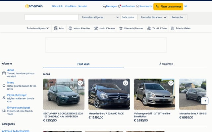Favorite the Mercedes-Benz A 220 heart
The width and height of the screenshot is (212, 132).
[126, 83]
